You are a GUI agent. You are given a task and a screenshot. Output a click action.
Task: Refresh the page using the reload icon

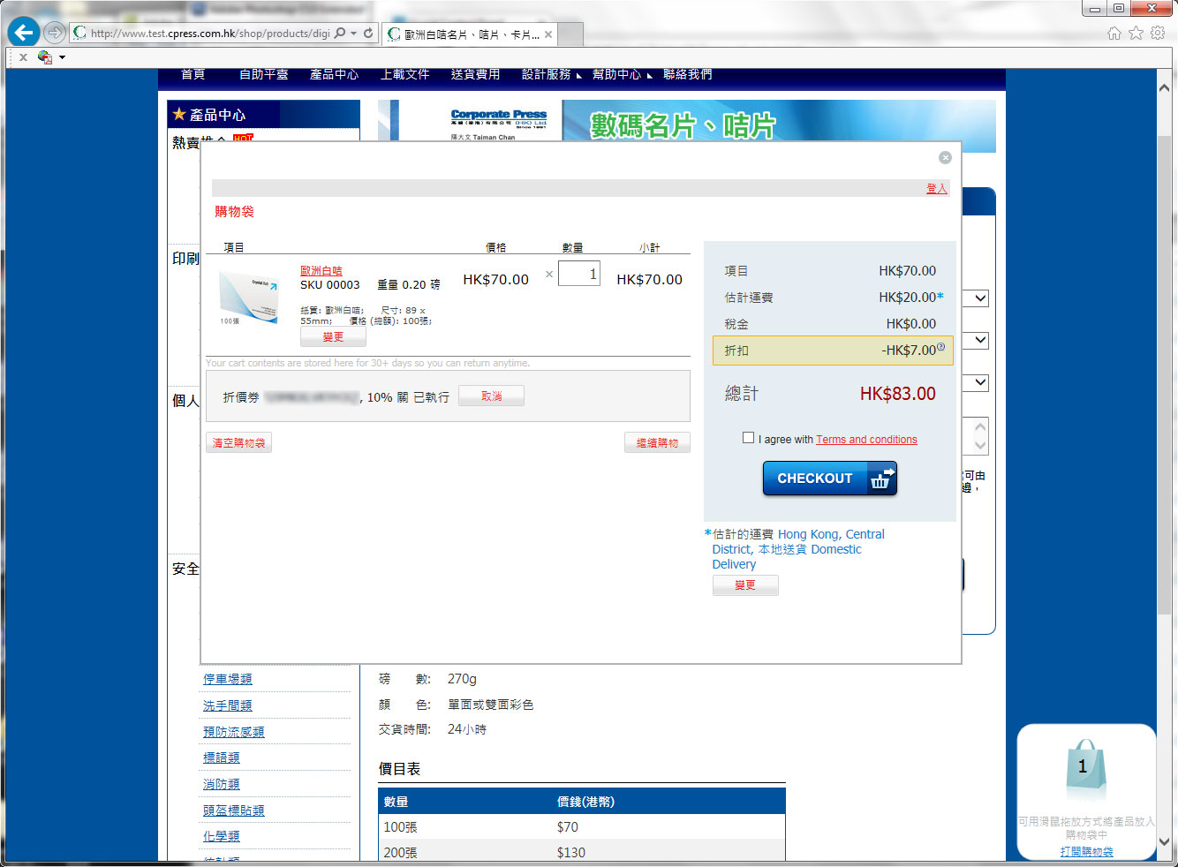368,34
